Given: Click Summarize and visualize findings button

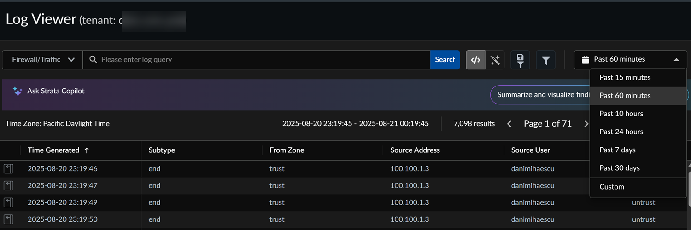Looking at the screenshot, I should click(x=540, y=95).
